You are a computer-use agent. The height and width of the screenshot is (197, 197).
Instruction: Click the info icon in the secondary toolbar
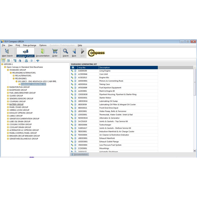(32, 61)
